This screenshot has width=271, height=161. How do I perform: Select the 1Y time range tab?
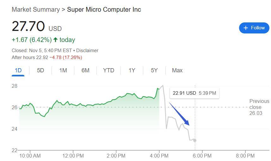(x=132, y=70)
